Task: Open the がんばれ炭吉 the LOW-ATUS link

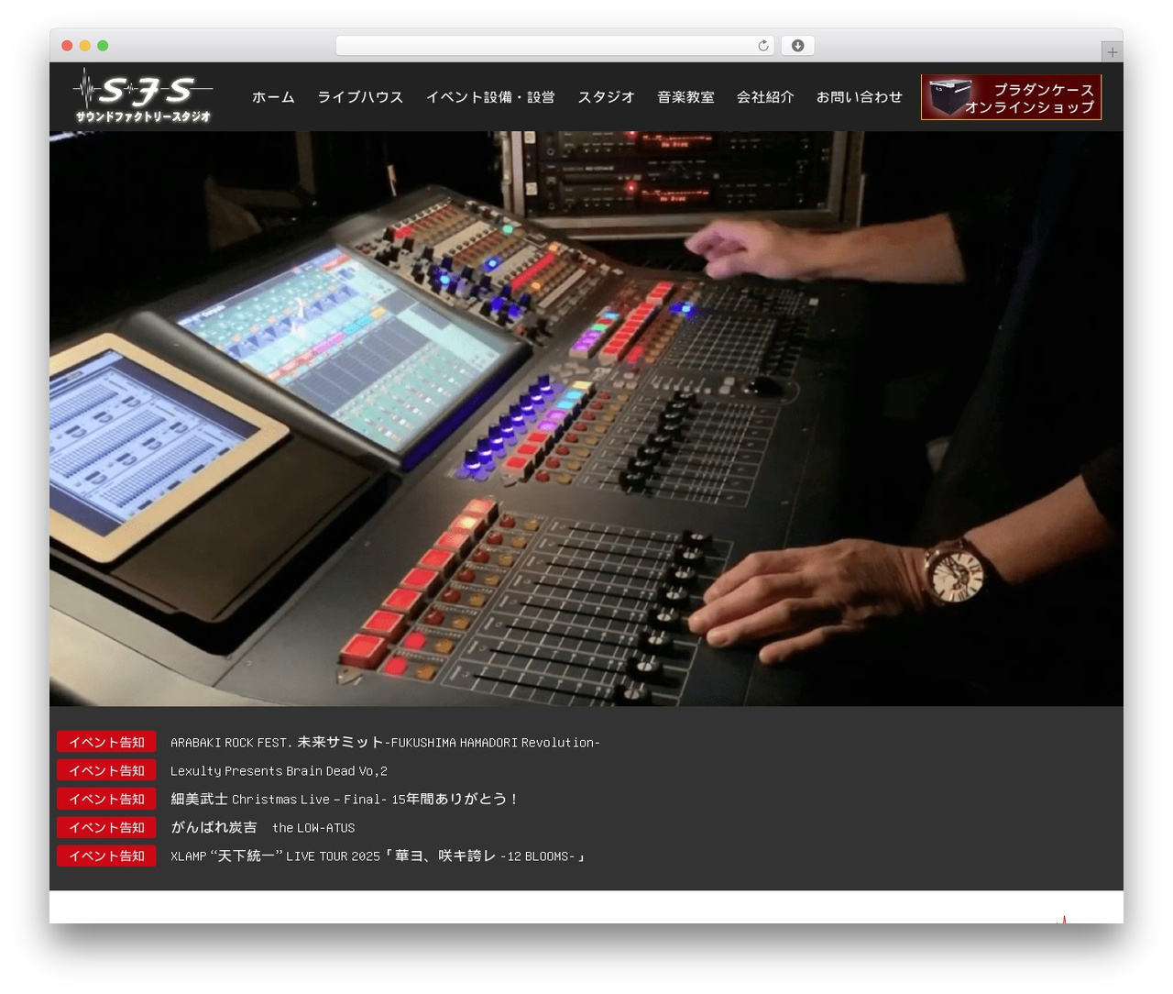Action: [x=263, y=828]
